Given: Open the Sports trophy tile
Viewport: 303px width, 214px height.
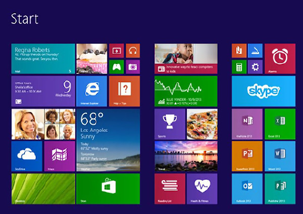Looking at the screenshot, I should point(170,124).
